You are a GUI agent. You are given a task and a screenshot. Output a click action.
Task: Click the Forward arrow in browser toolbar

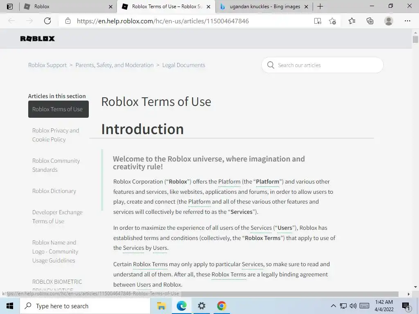pyautogui.click(x=29, y=21)
